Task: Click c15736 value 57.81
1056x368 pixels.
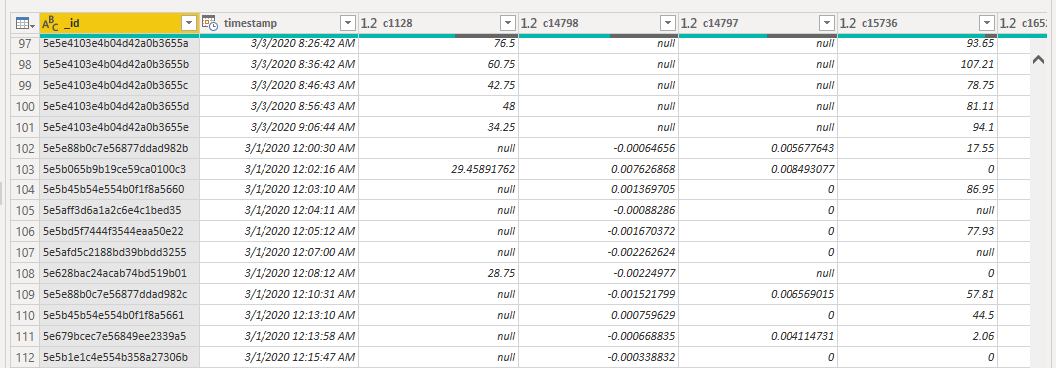Action: [x=981, y=294]
